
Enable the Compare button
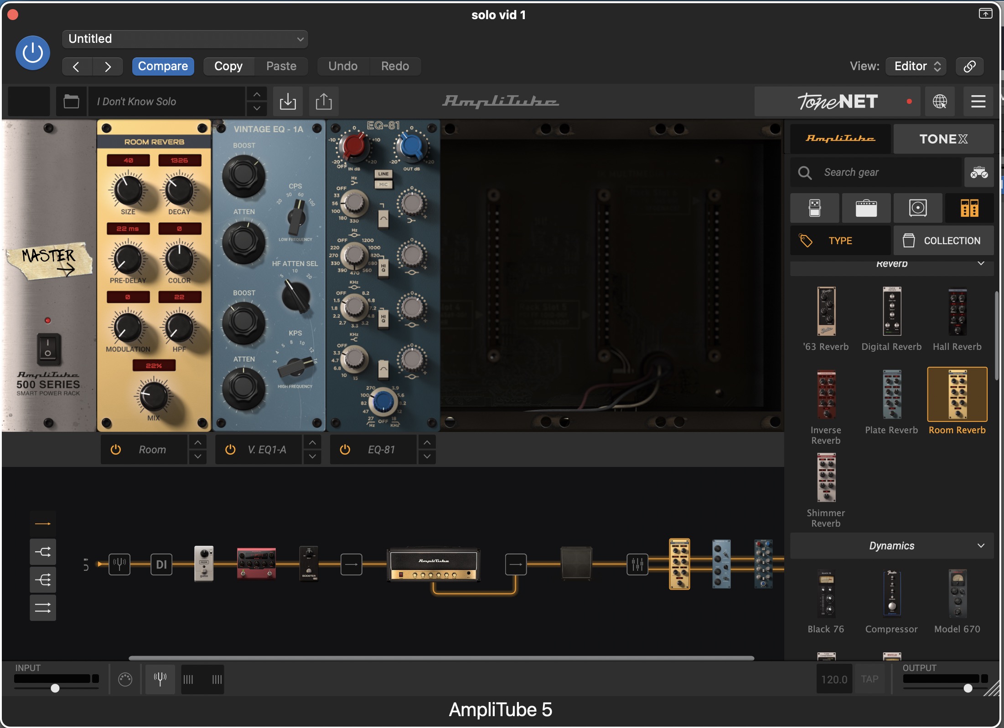[163, 67]
